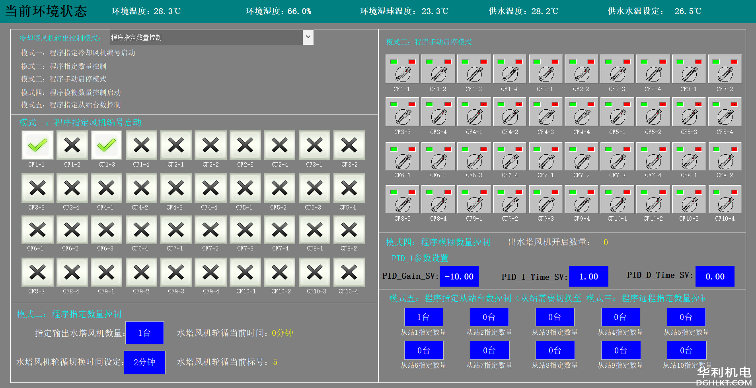
Task: Click the specified fan quantity 1台 field
Action: [144, 333]
